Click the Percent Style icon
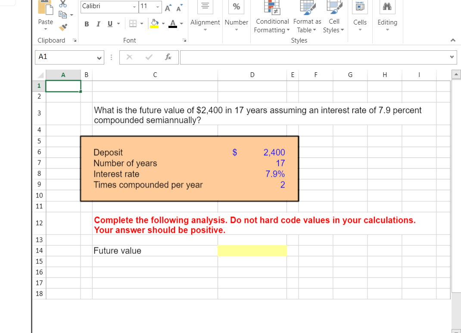The height and width of the screenshot is (333, 461). tap(237, 7)
